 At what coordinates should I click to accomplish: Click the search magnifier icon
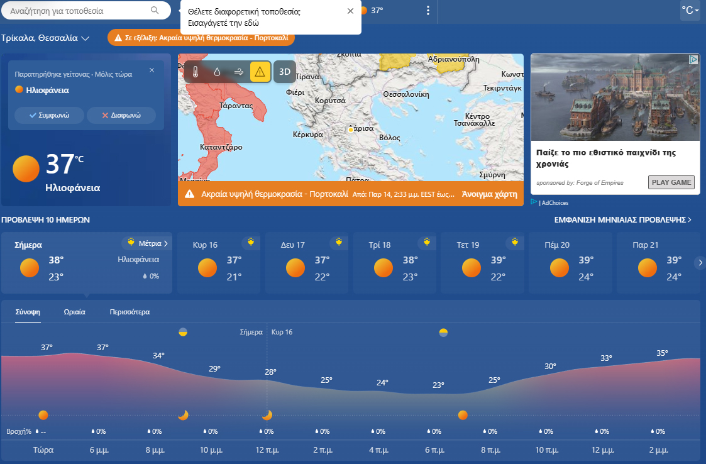[x=155, y=11]
